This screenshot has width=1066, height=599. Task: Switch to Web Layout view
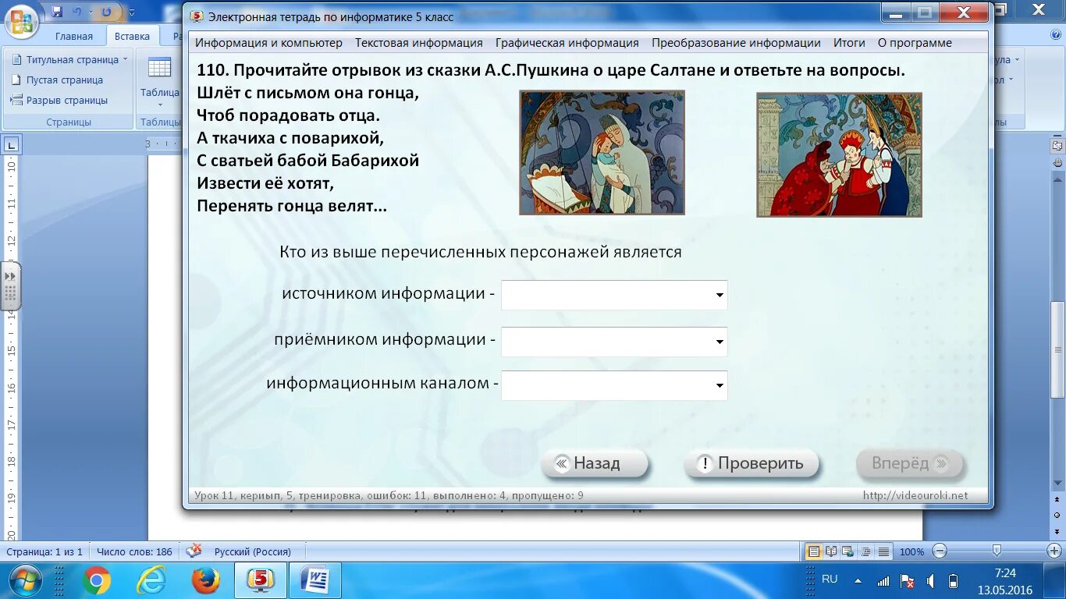(x=848, y=551)
